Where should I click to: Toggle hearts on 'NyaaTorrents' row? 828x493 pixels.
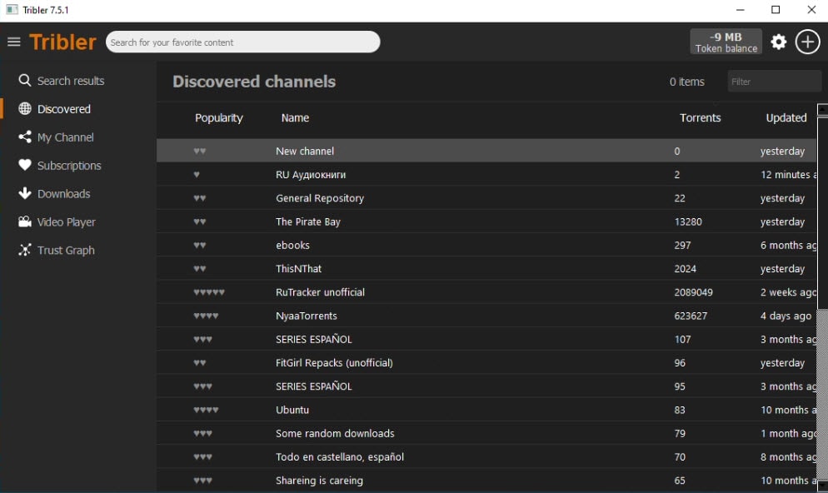[206, 316]
